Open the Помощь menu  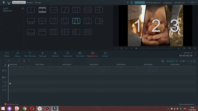pyautogui.click(x=38, y=2)
